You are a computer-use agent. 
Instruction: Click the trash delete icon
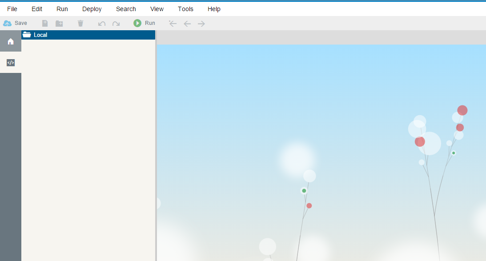pos(80,23)
